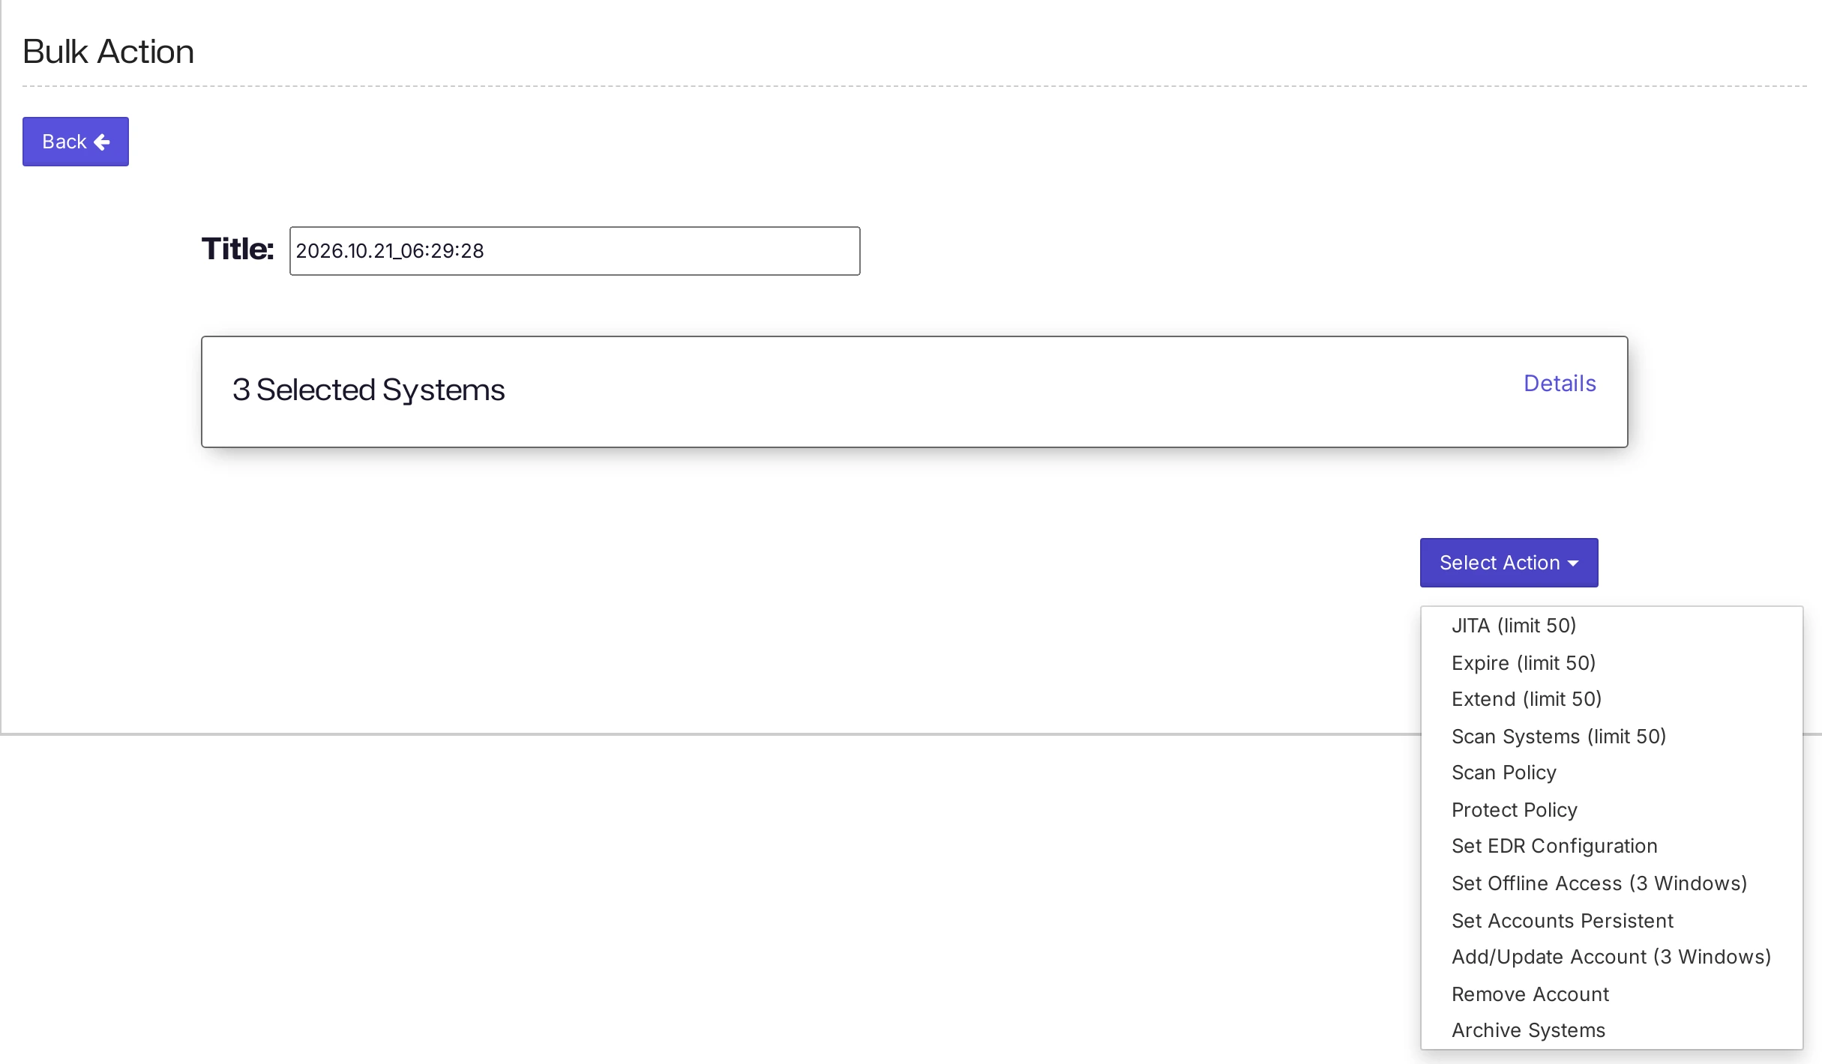Click the left arrow icon on Back

click(x=102, y=142)
